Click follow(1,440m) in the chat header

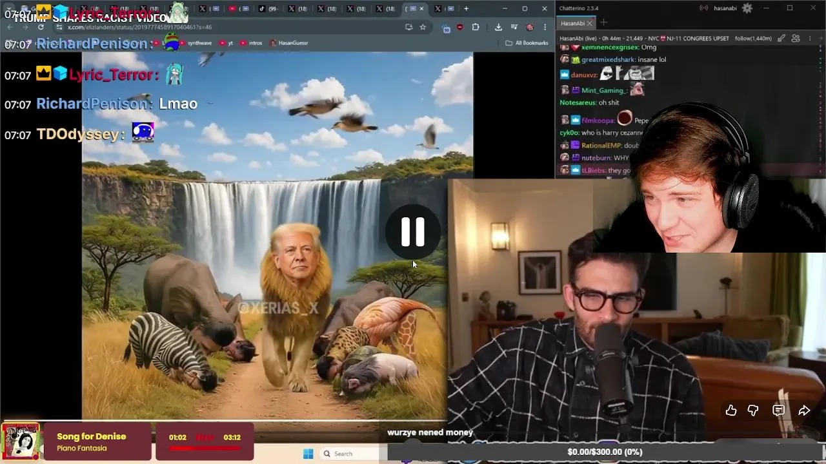click(753, 39)
